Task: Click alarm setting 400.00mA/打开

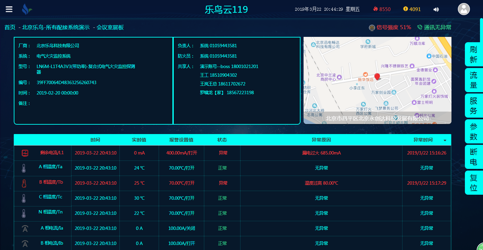Action: (x=182, y=153)
